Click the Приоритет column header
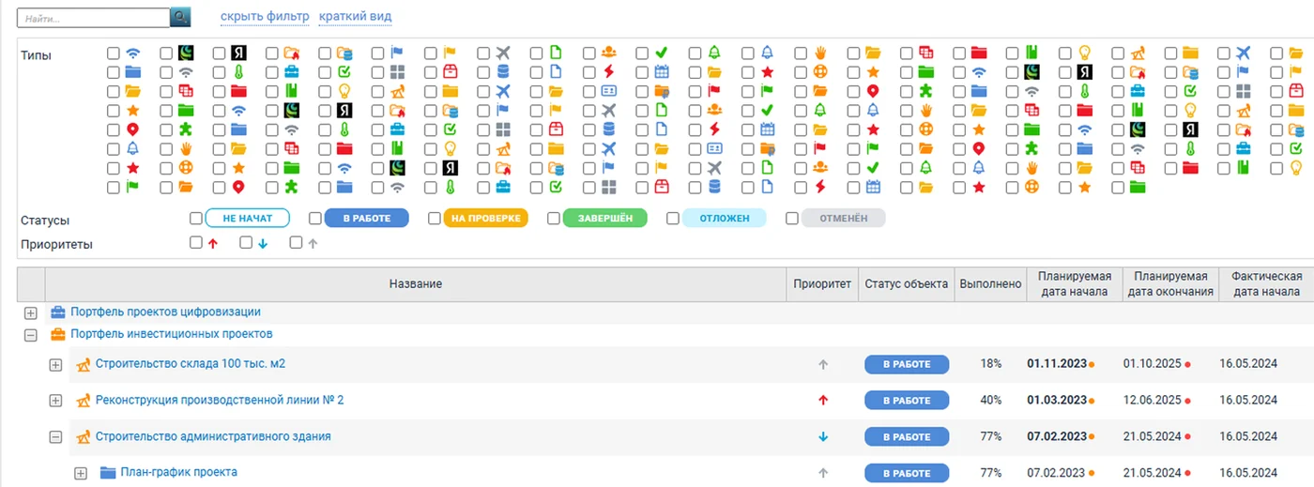 tap(822, 283)
